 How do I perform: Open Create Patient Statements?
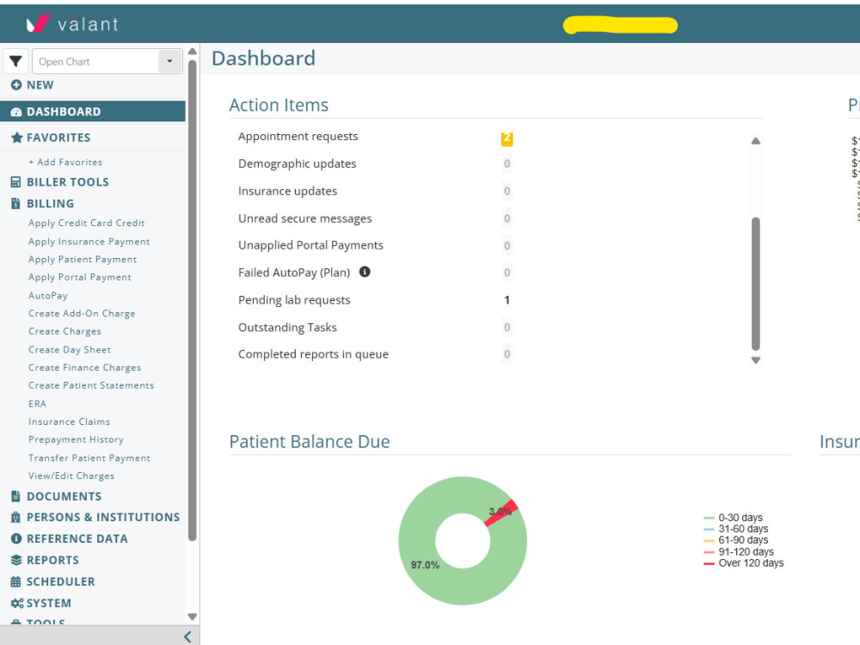pos(91,385)
